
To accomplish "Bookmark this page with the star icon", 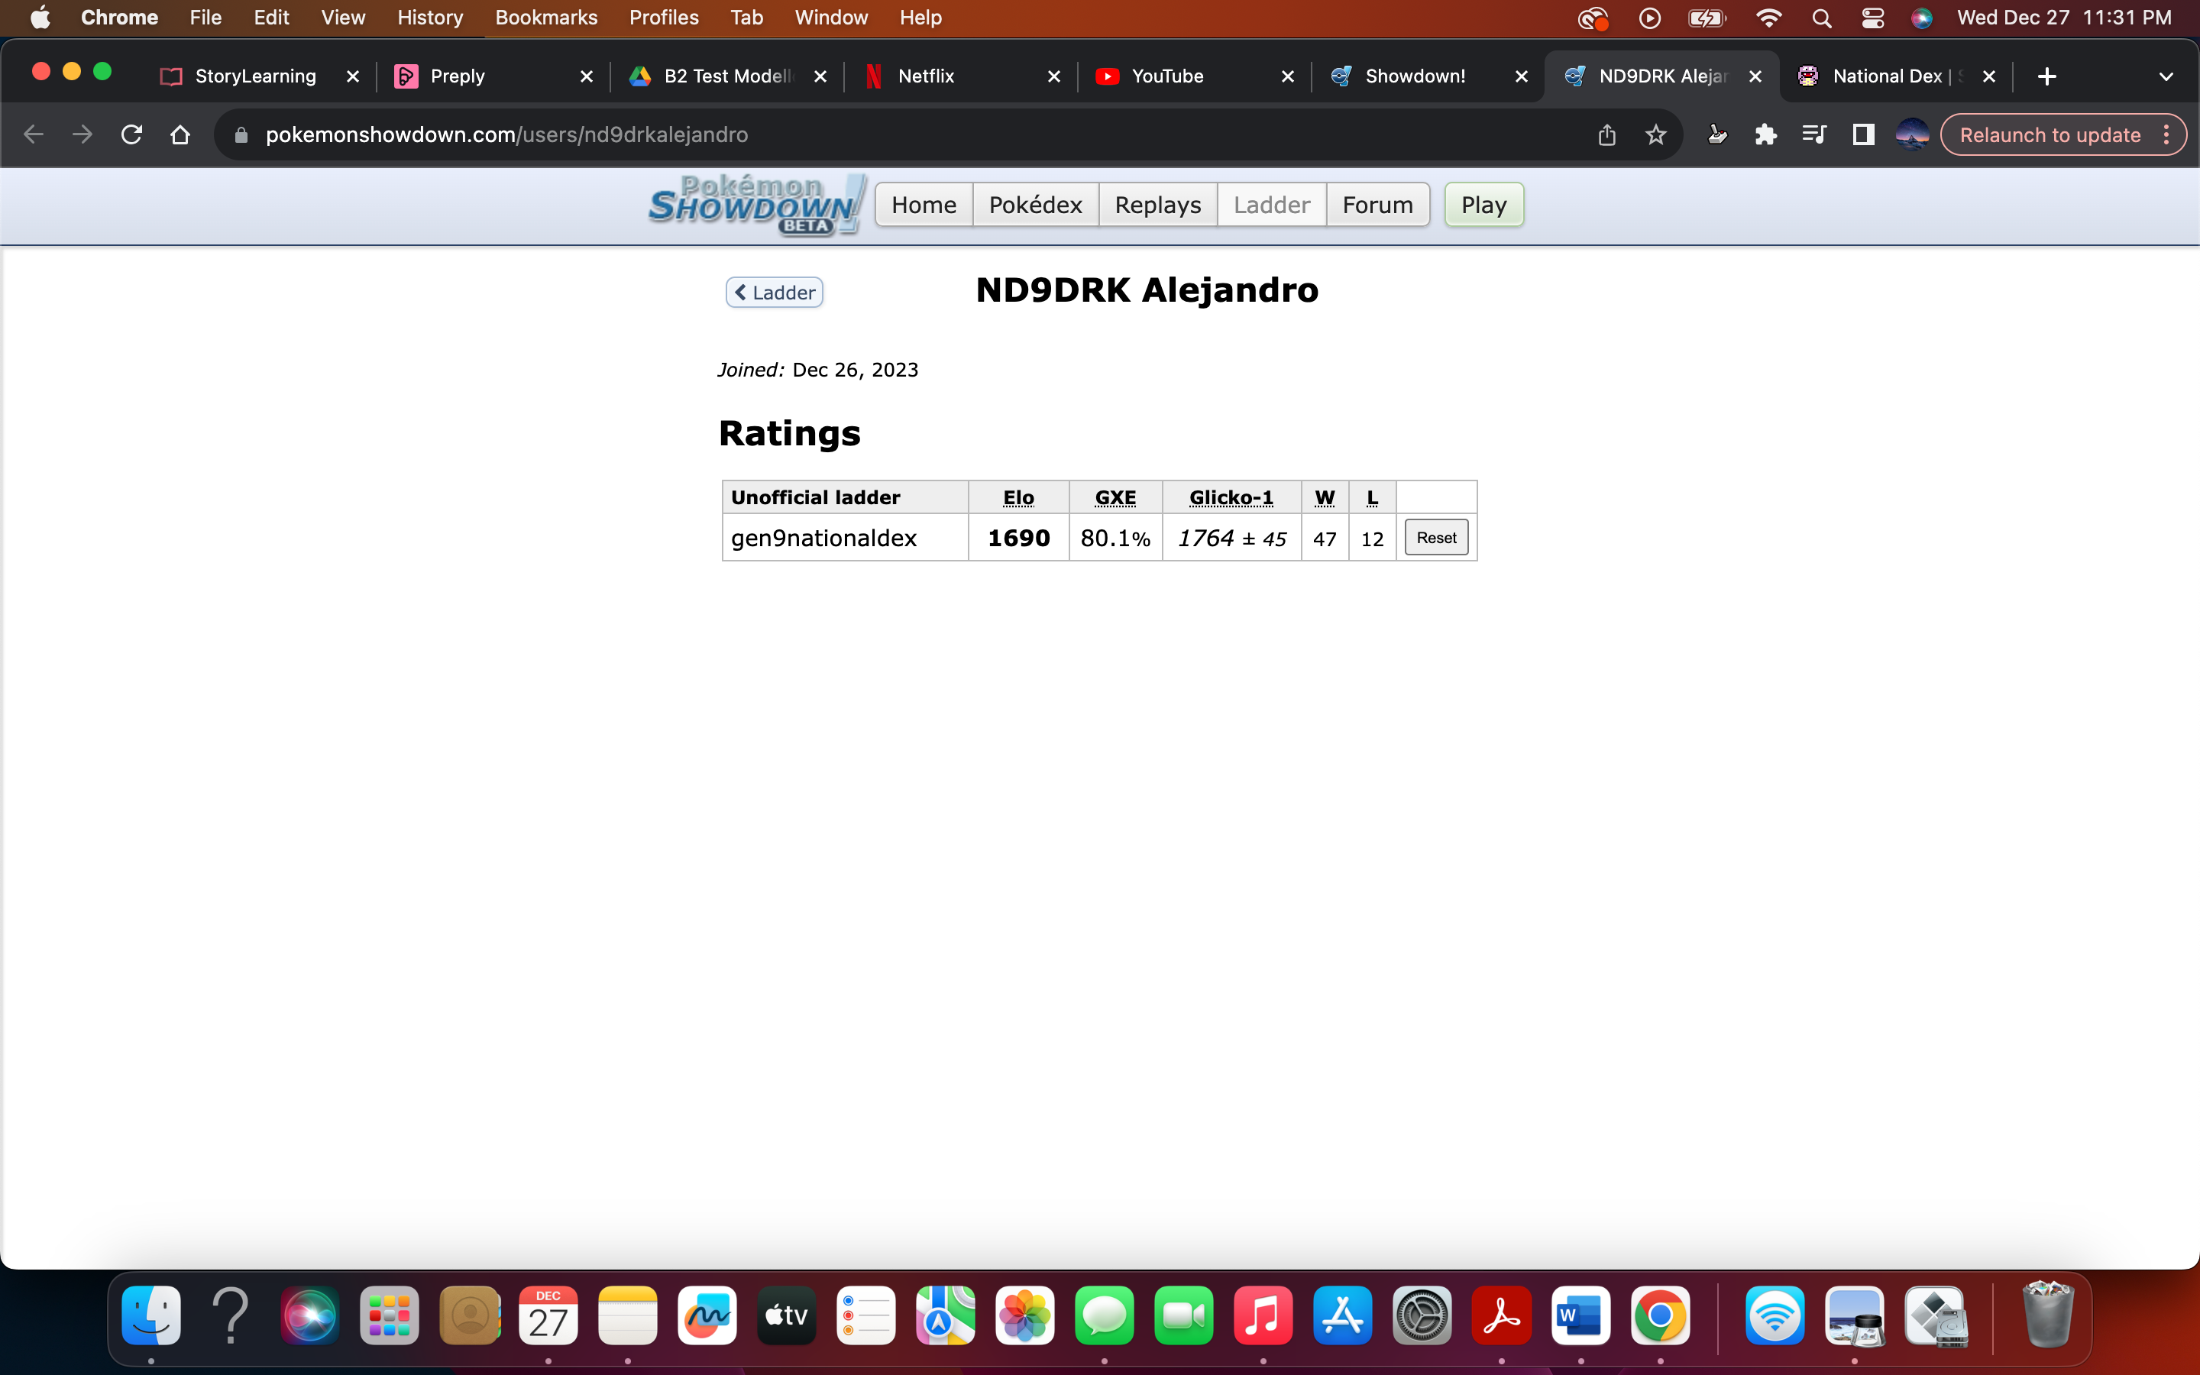I will pos(1655,134).
